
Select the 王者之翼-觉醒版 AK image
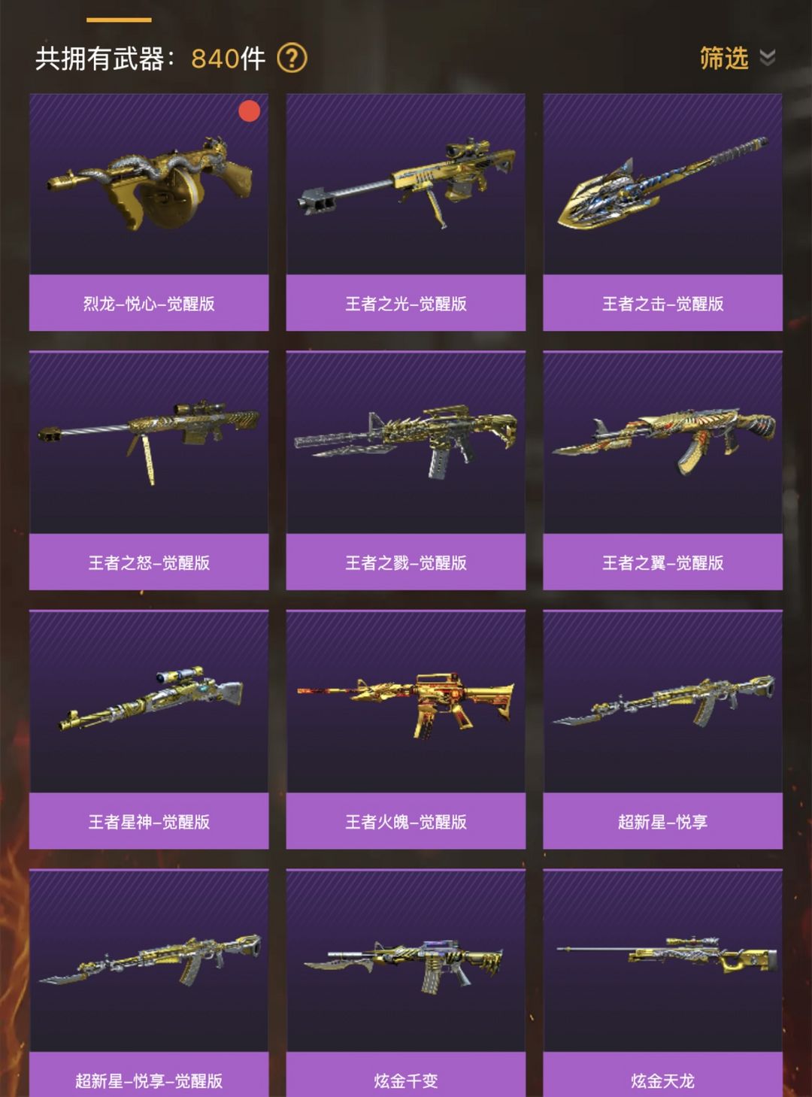(x=662, y=443)
